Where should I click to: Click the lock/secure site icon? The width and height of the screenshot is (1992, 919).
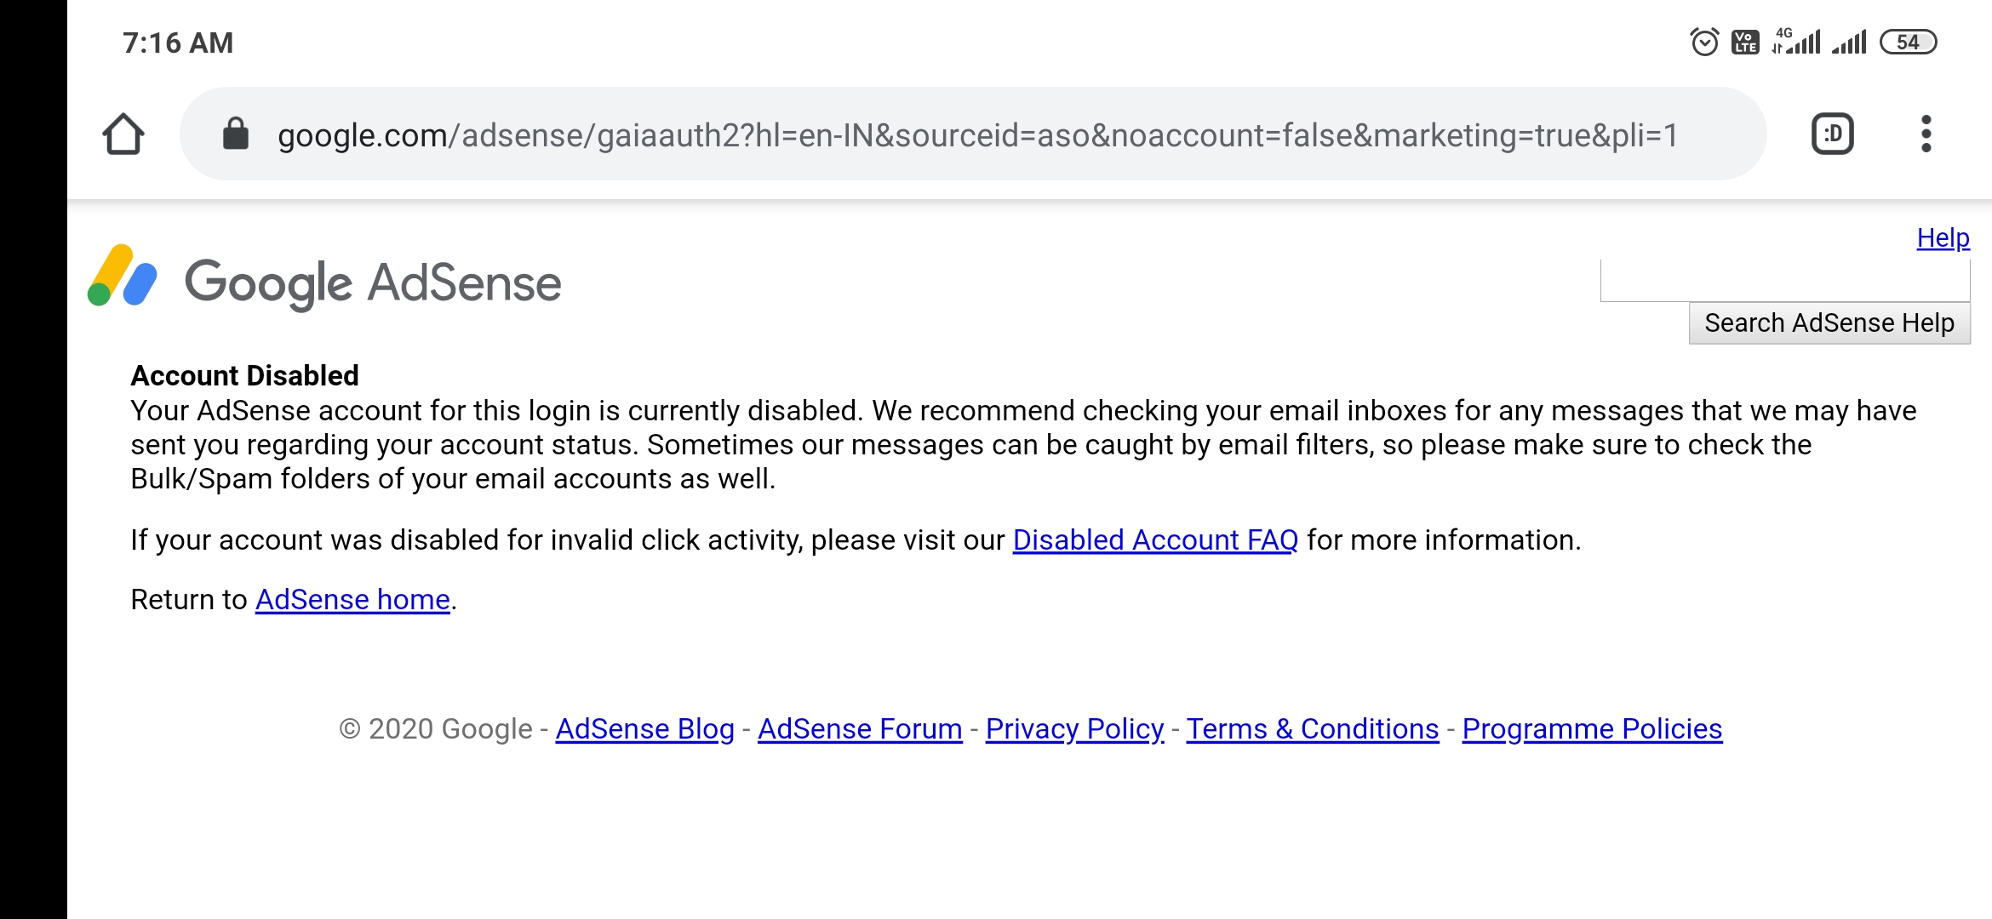235,136
